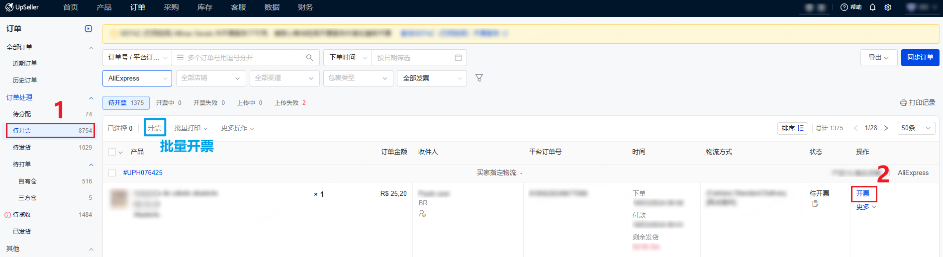Expand the 导出 export dropdown
943x257 pixels.
click(x=878, y=58)
